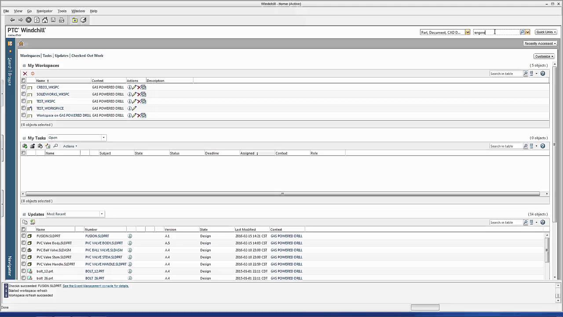
Task: Click the Home icon in top toolbar
Action: click(45, 20)
